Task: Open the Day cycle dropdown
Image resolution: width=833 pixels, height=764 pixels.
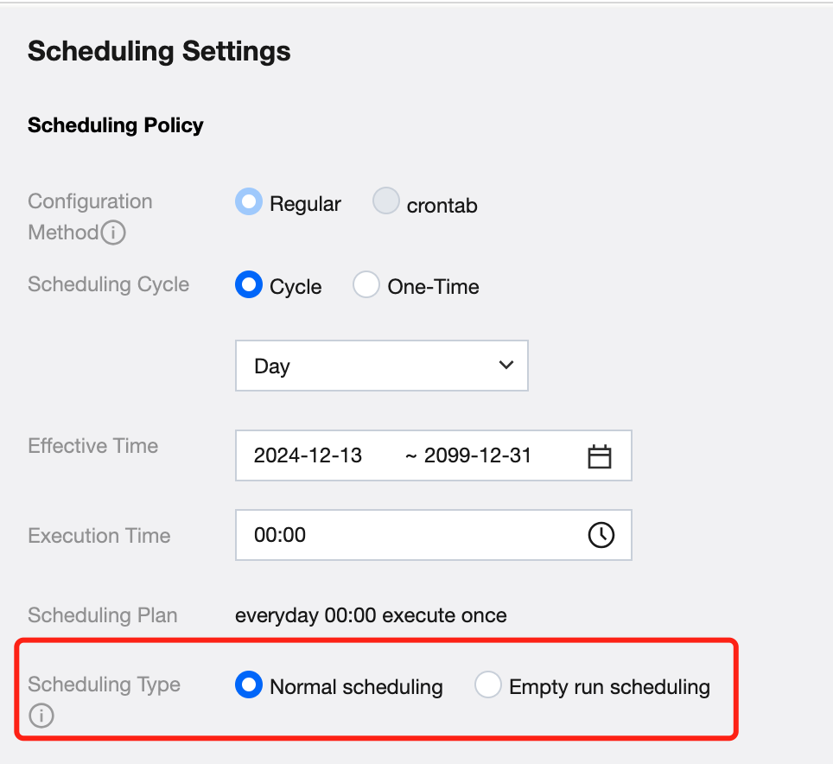Action: pos(381,366)
